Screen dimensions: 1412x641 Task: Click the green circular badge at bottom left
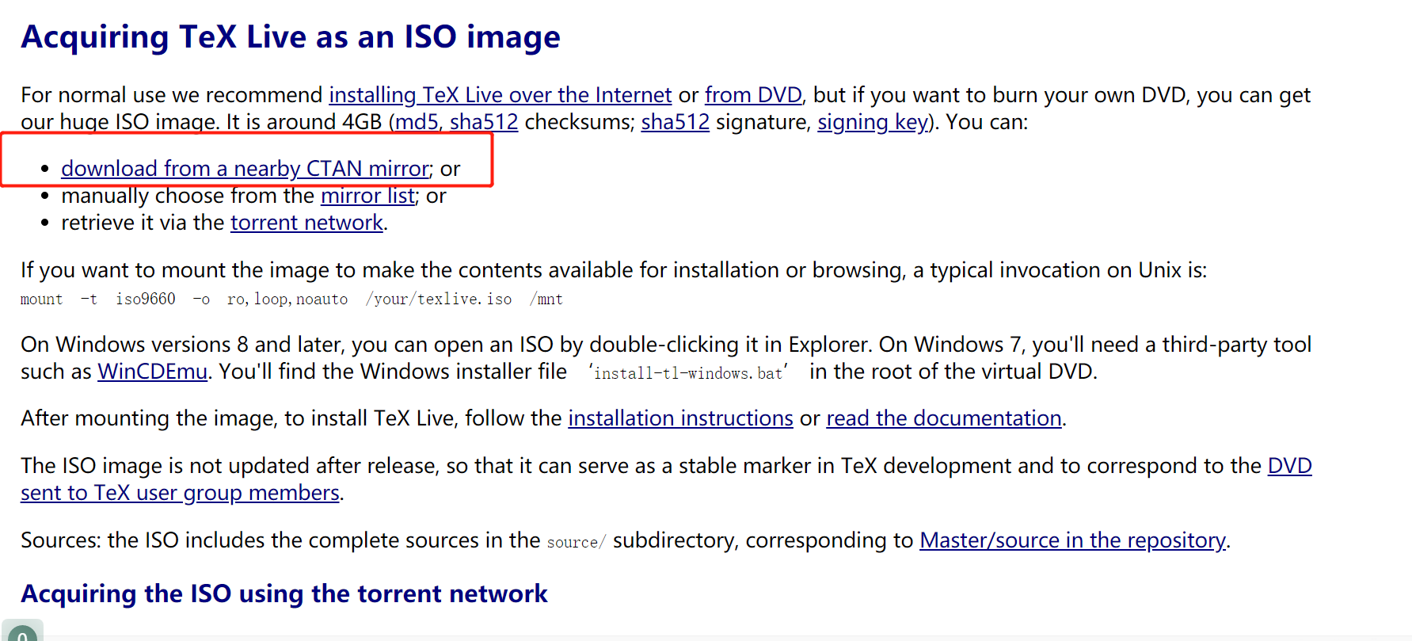tap(22, 634)
